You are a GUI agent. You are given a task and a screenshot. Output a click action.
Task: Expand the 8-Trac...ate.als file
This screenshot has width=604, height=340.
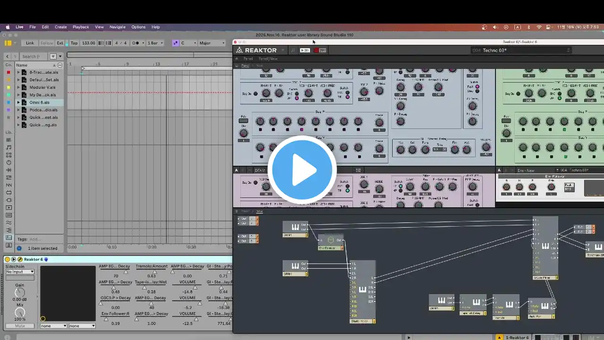coord(18,72)
